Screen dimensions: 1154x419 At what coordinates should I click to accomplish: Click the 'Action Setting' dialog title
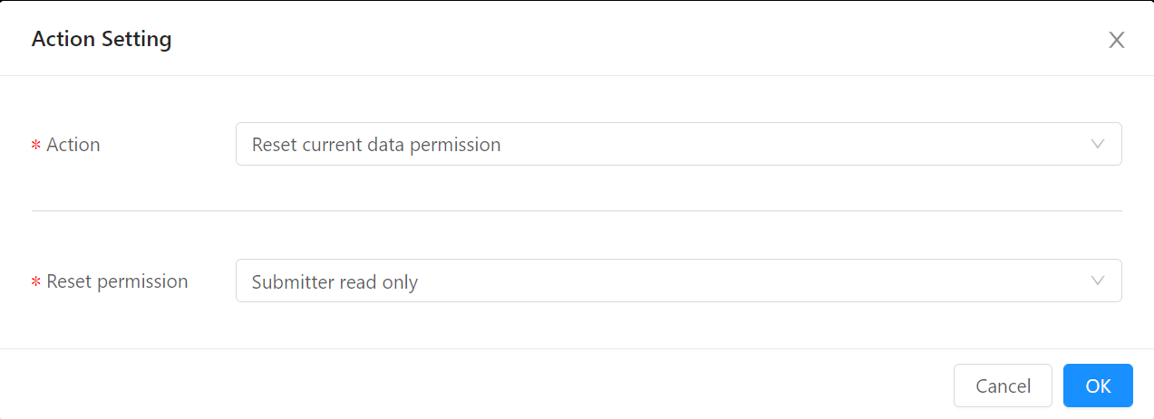102,39
